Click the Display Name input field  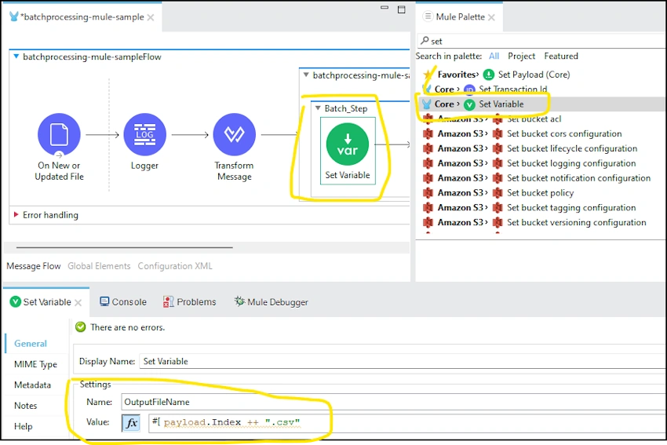click(x=403, y=361)
